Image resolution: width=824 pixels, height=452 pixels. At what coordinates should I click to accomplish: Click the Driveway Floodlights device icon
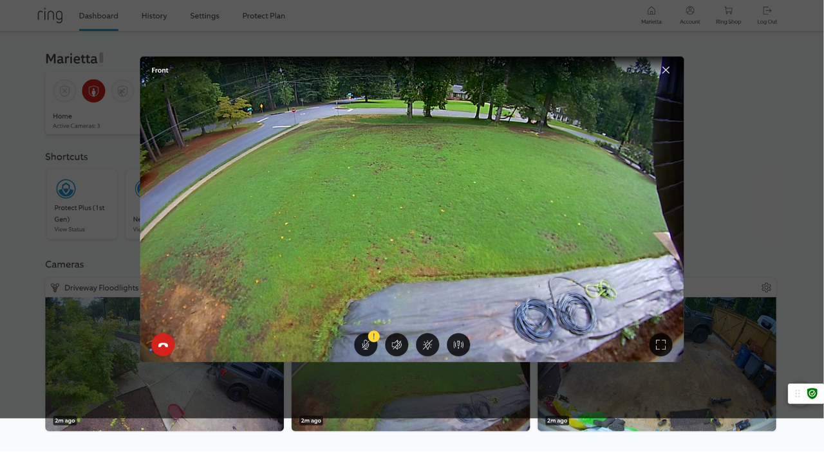pyautogui.click(x=55, y=288)
